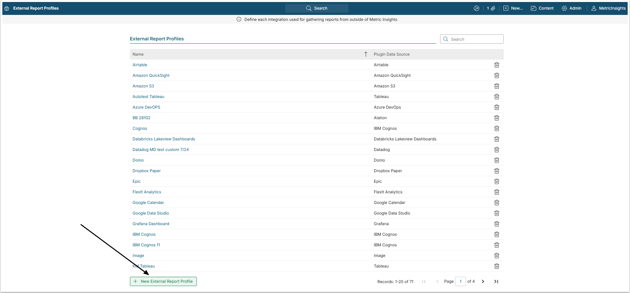The height and width of the screenshot is (293, 630).
Task: Delete the Dropbox Paper profile
Action: [496, 171]
